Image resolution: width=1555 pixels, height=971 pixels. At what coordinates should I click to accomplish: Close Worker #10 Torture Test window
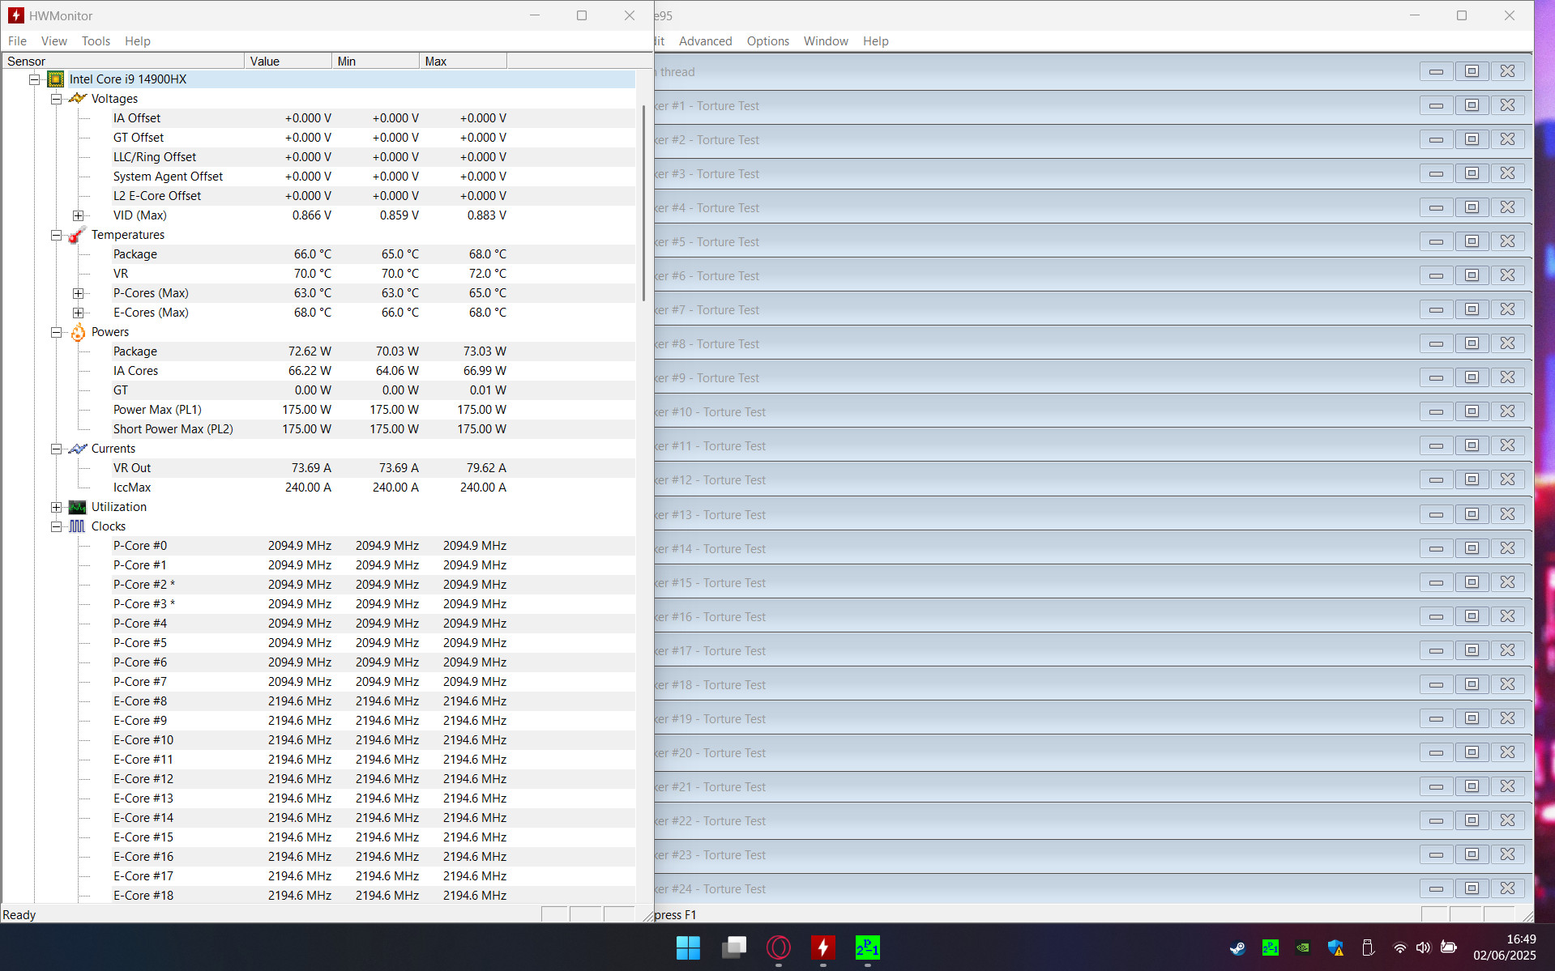(x=1507, y=411)
